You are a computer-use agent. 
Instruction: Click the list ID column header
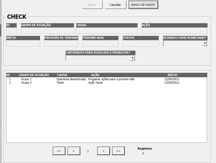(8, 75)
